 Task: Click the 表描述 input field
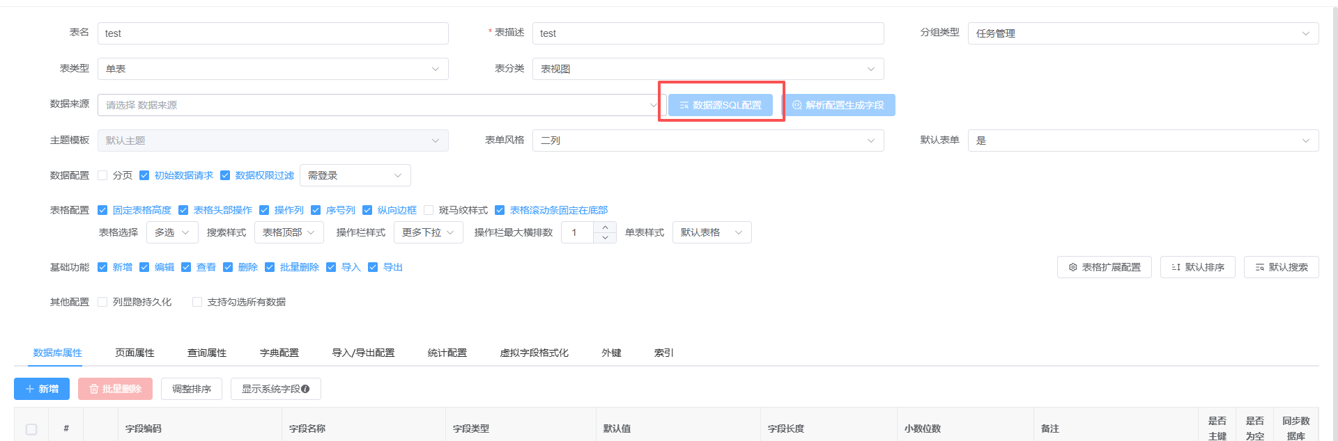click(707, 33)
